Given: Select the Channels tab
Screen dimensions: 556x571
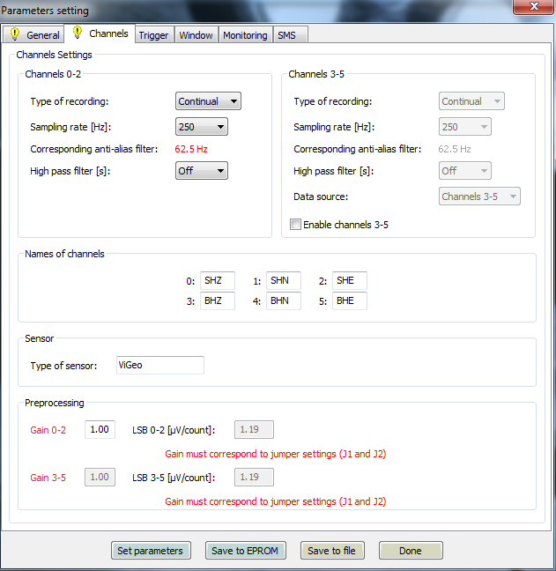Looking at the screenshot, I should [100, 33].
